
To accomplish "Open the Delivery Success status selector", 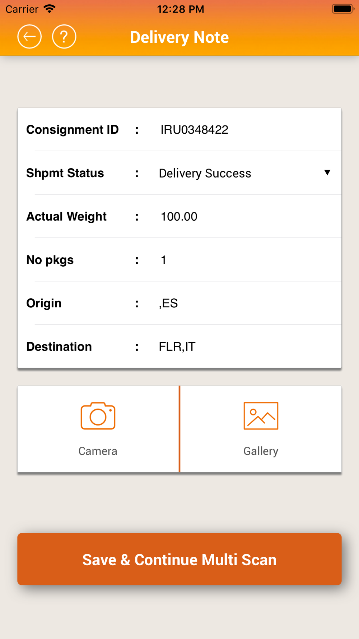I will tap(205, 173).
